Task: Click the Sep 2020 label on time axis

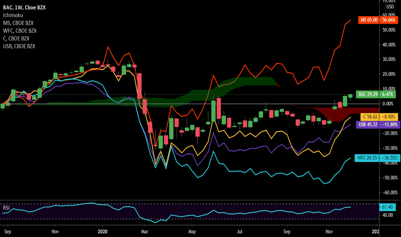Action: pos(287,232)
